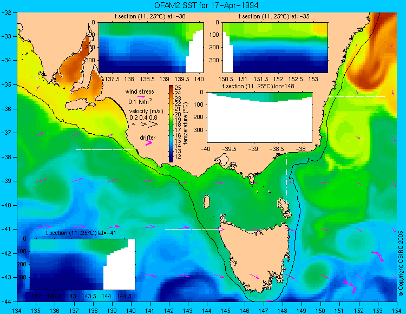Click the dark blue bottom of the colorbar
This screenshot has height=314, width=406.
click(x=171, y=160)
